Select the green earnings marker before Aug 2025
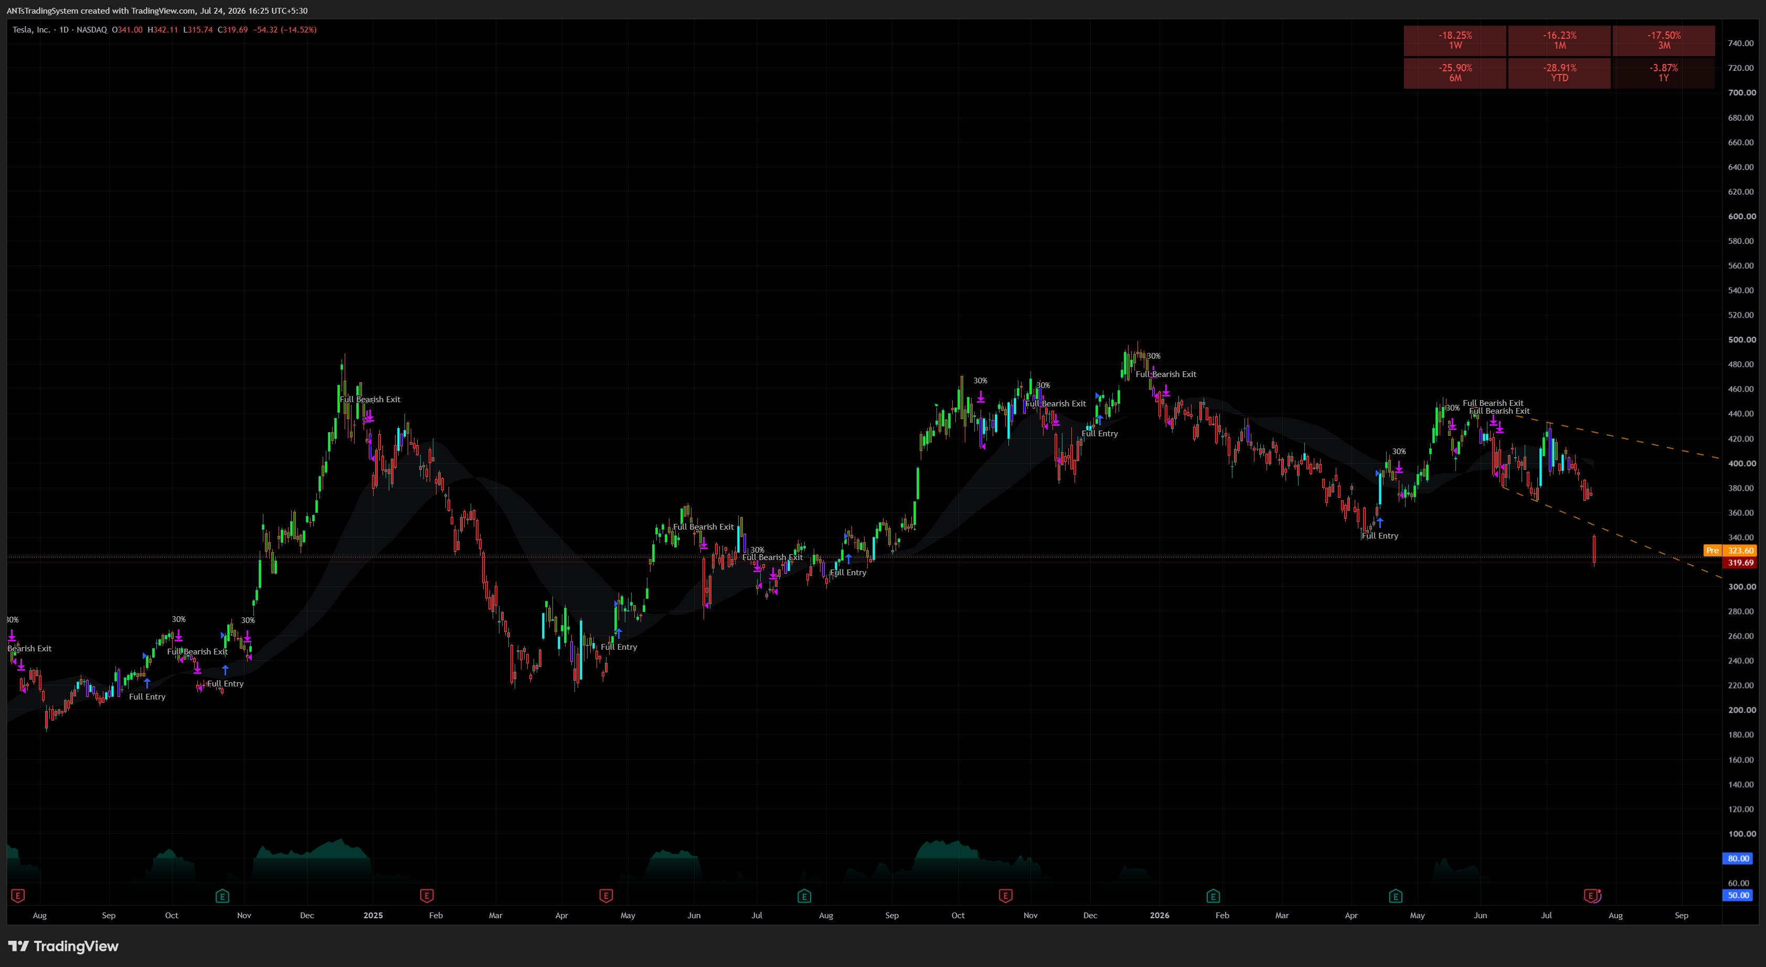Viewport: 1766px width, 967px height. click(x=804, y=896)
